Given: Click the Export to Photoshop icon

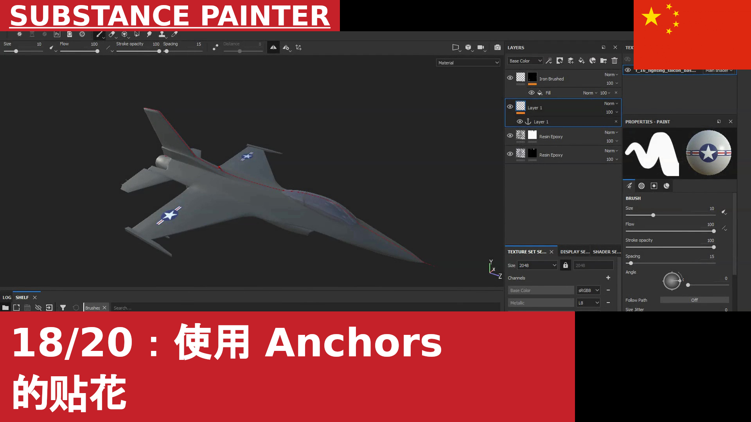Looking at the screenshot, I should [x=57, y=34].
